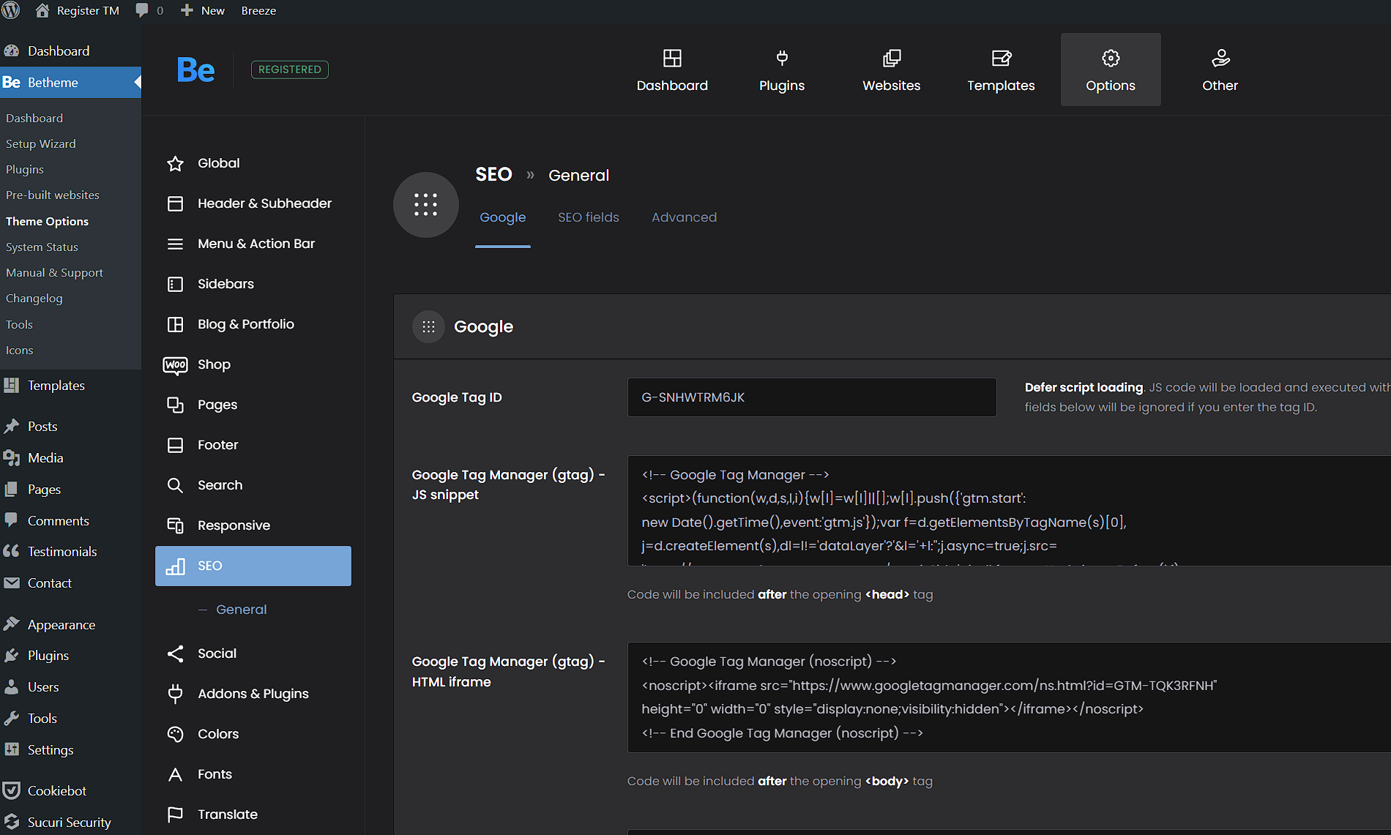Click the Menu & Action Bar hamburger icon
Viewport: 1391px width, 835px height.
coord(175,244)
